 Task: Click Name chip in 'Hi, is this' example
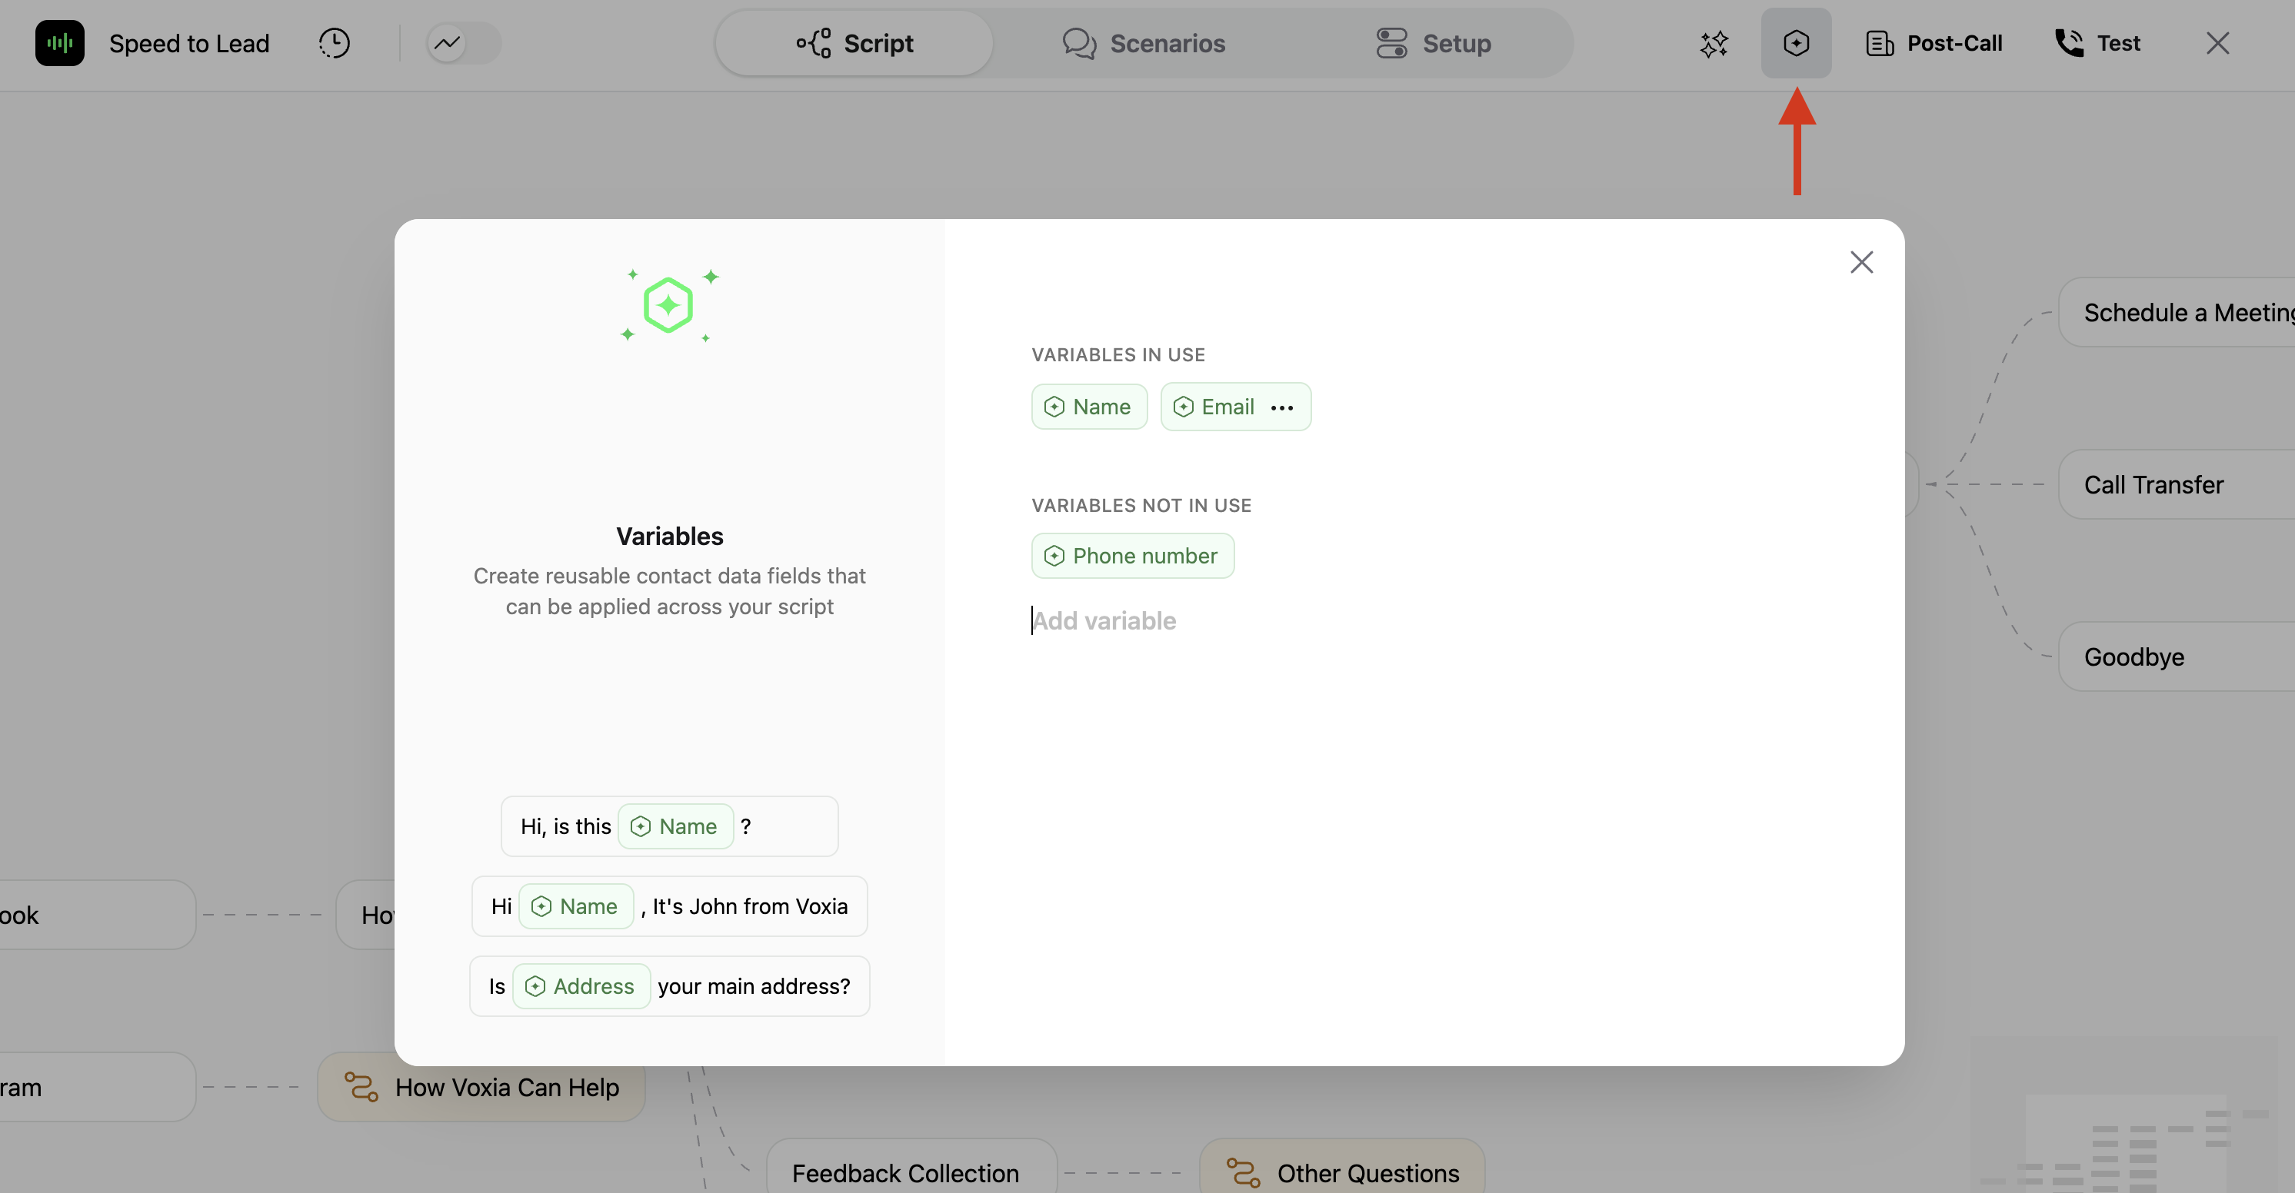tap(675, 826)
